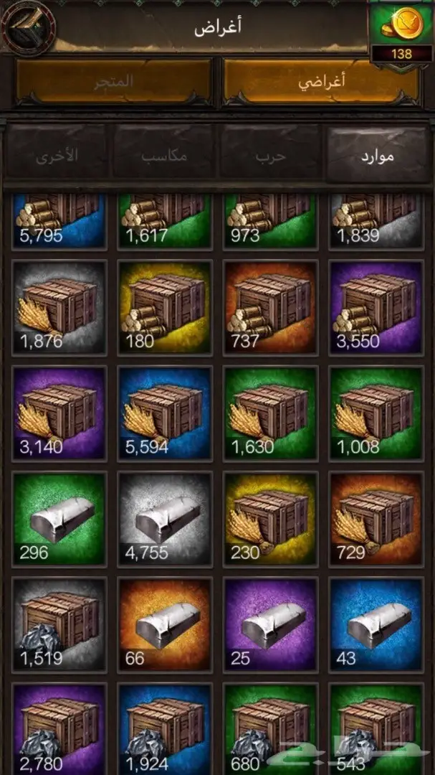Switch to the المتجر shop tab
This screenshot has height=775, width=435.
[114, 82]
